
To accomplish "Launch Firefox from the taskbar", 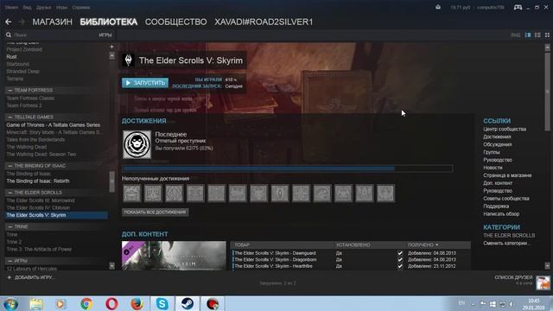I will [x=137, y=304].
